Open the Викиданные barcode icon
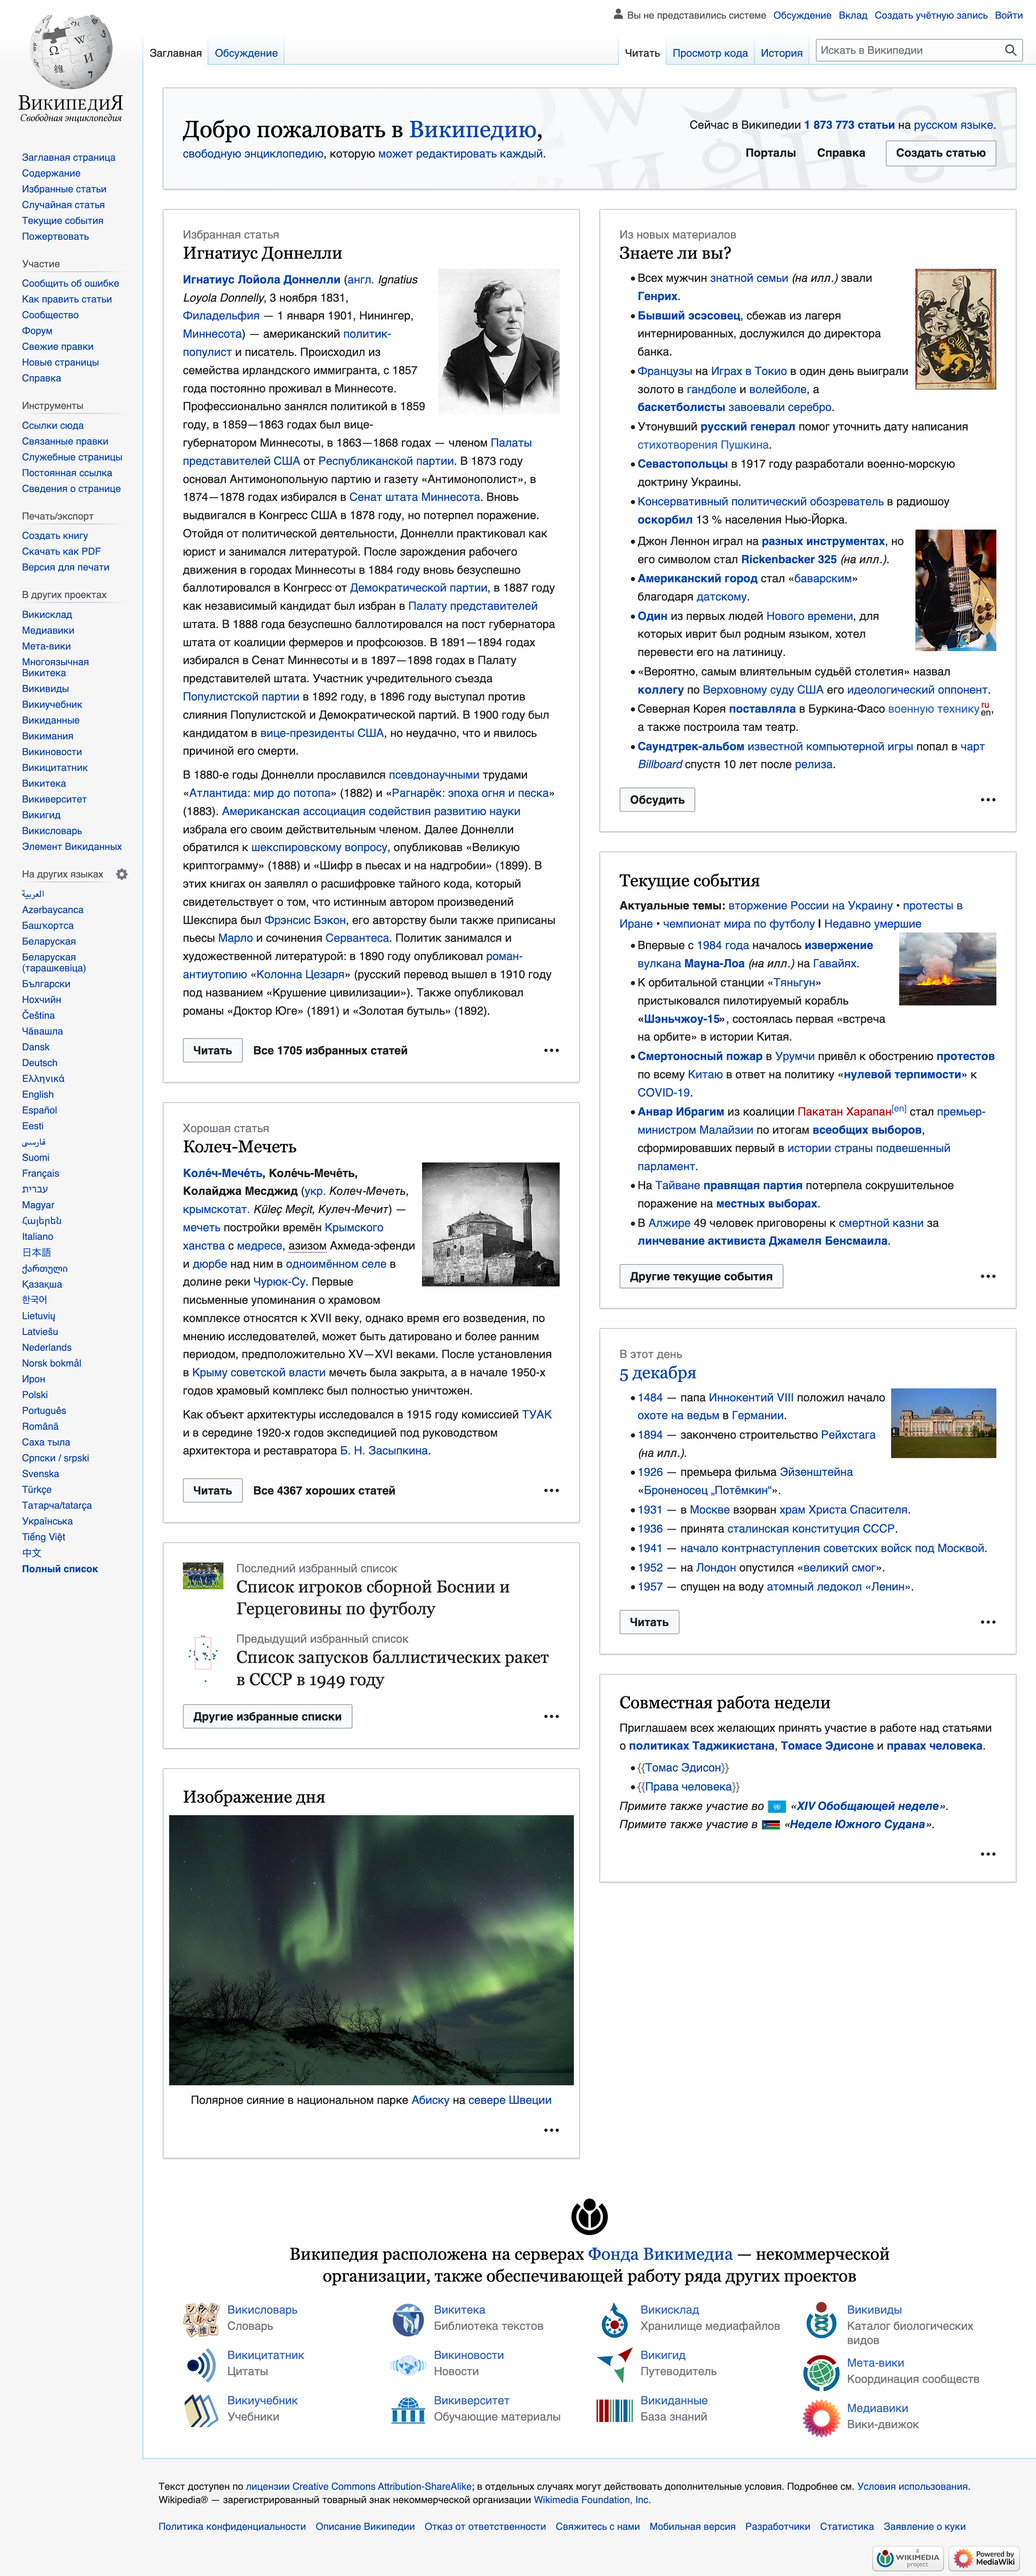The image size is (1036, 2576). tap(614, 2410)
